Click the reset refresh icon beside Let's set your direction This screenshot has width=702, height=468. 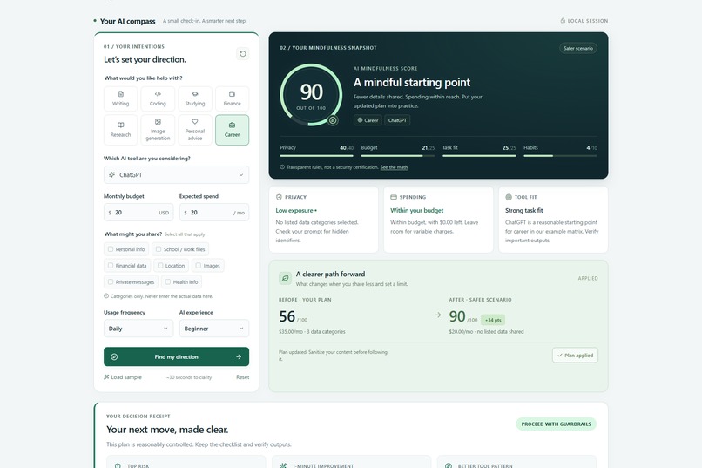point(243,54)
